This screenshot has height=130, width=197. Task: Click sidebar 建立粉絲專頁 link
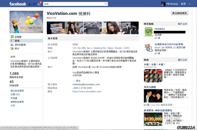pyautogui.click(x=17, y=91)
